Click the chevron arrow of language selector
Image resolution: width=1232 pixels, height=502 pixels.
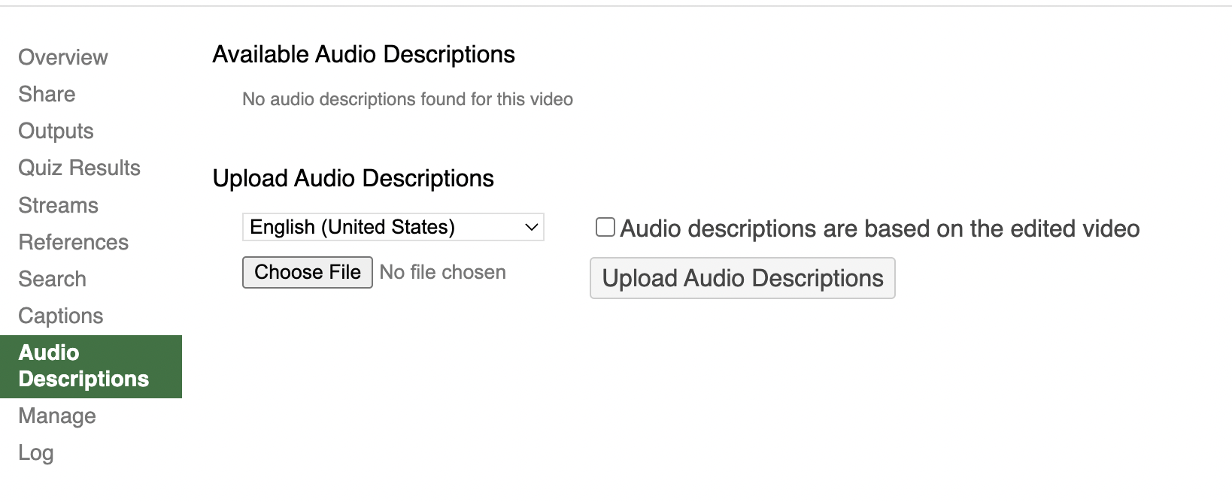[531, 227]
